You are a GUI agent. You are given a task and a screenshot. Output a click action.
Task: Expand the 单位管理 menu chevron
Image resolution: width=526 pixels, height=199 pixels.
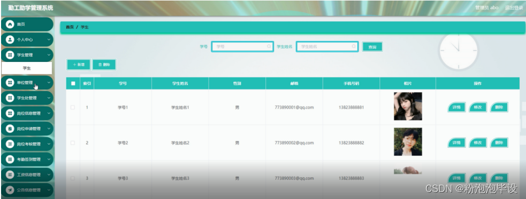tap(49, 83)
